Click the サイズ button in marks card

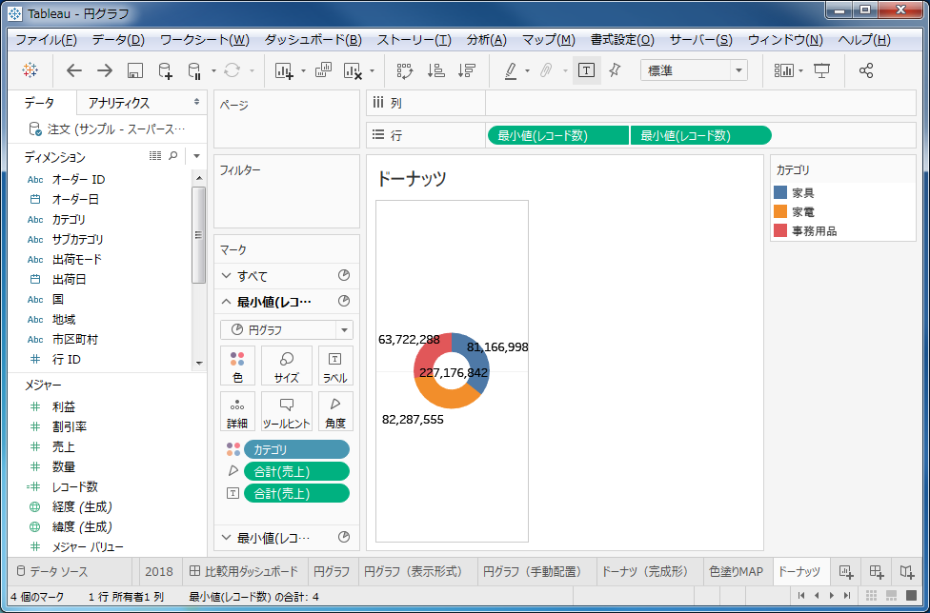(286, 366)
